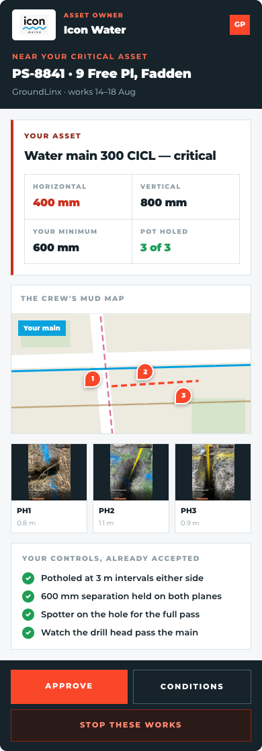262x751 pixels.
Task: Open the GP user avatar badge
Action: pyautogui.click(x=240, y=24)
